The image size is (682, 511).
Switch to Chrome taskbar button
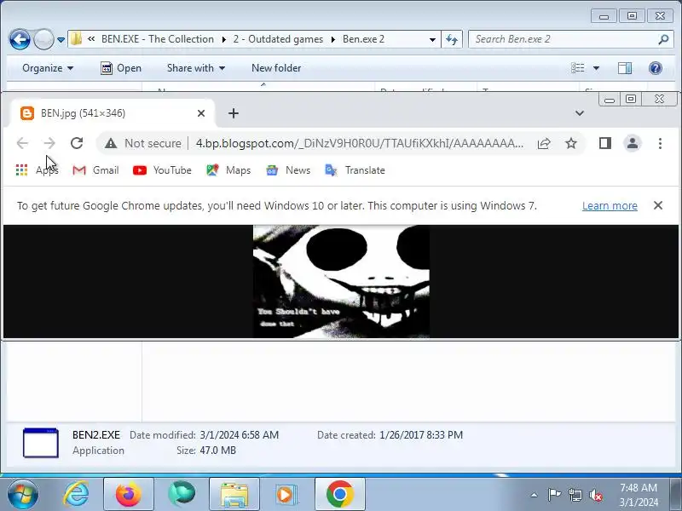pyautogui.click(x=339, y=494)
